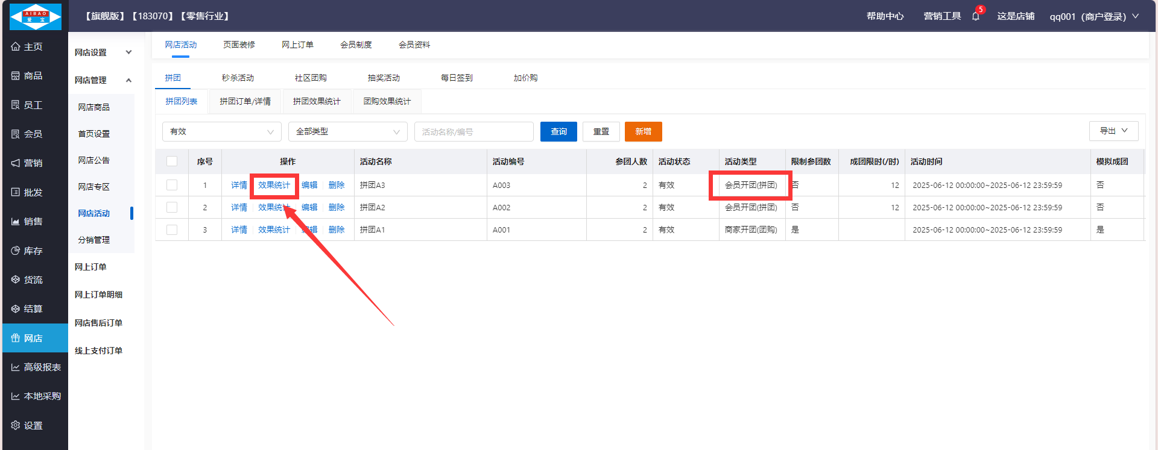
Task: Click the 活动名称/编号 search field
Action: click(x=473, y=132)
